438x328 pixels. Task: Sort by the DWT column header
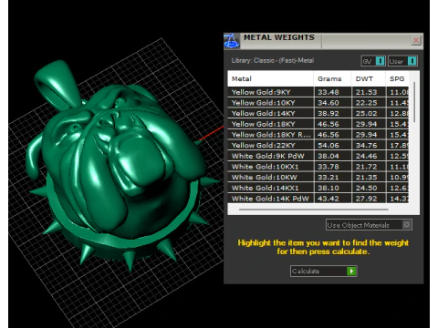(x=369, y=79)
